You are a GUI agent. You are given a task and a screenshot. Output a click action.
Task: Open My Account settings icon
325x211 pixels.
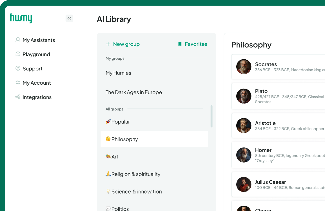[x=18, y=83]
